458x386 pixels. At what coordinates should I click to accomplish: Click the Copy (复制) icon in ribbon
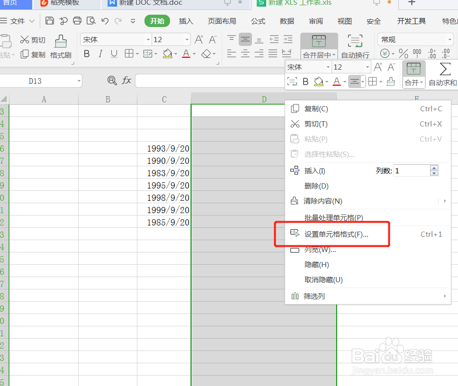pos(33,54)
